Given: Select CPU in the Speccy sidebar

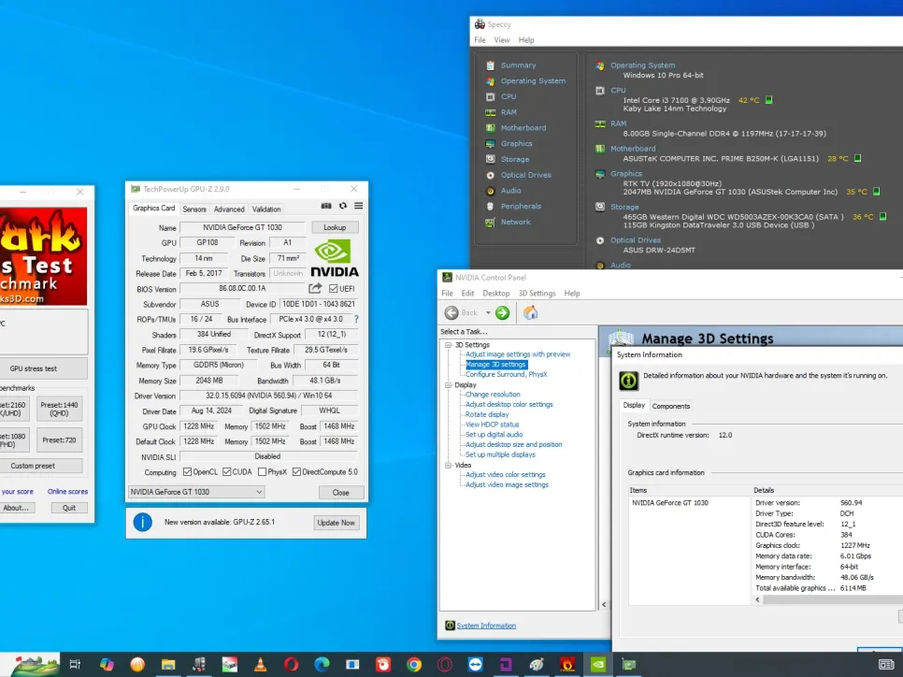Looking at the screenshot, I should (x=508, y=96).
